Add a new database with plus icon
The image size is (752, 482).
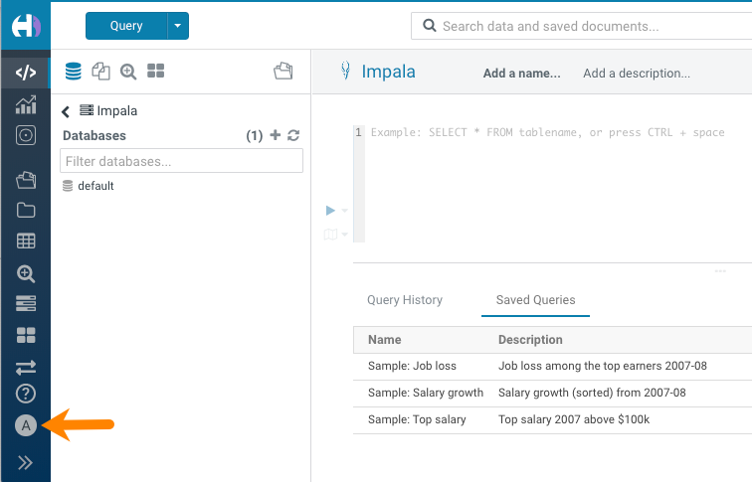276,136
